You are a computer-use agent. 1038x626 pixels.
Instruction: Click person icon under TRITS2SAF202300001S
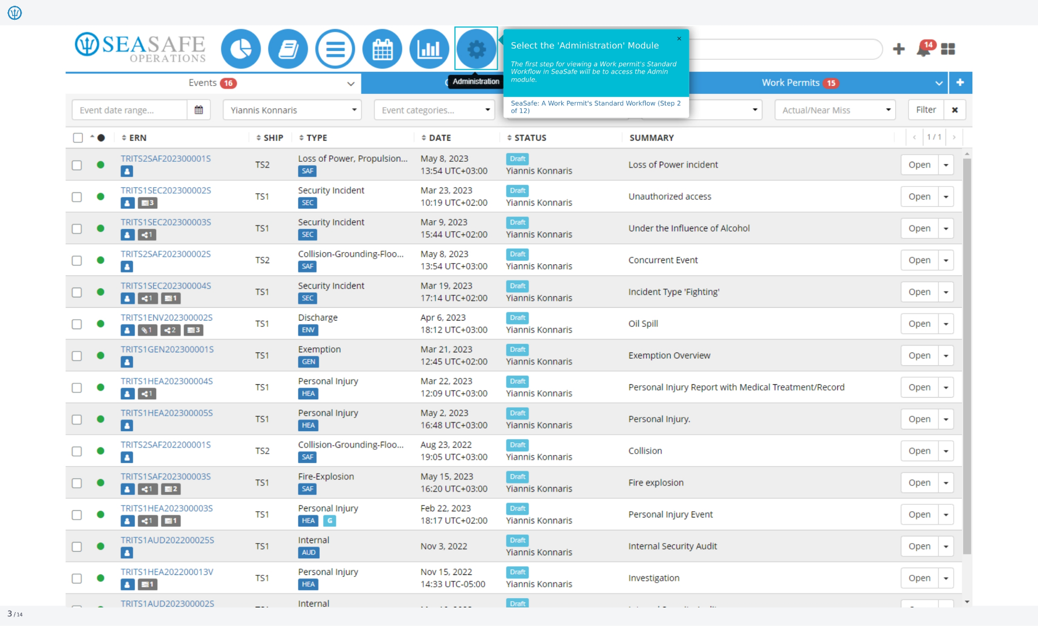(x=127, y=172)
